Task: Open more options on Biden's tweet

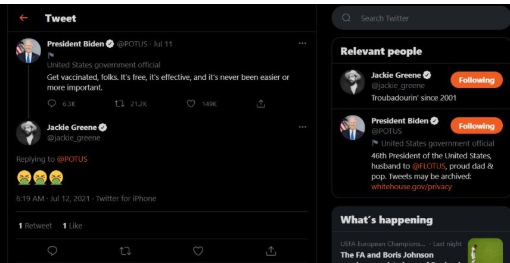Action: [x=303, y=43]
